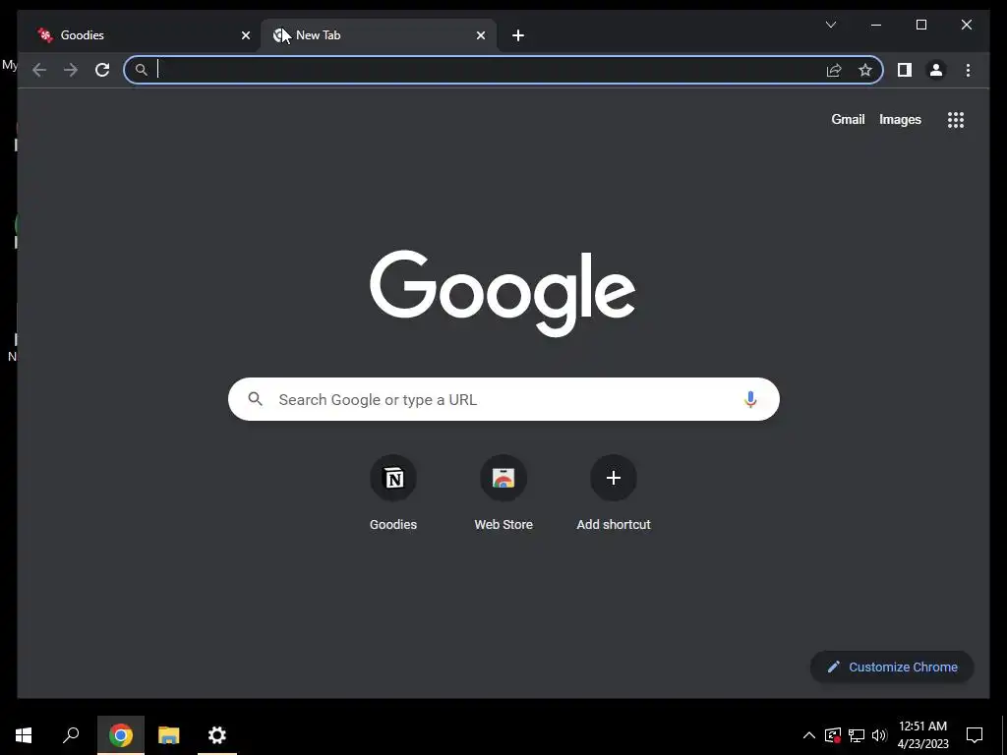Select the New Tab tab
The height and width of the screenshot is (755, 1007).
379,35
